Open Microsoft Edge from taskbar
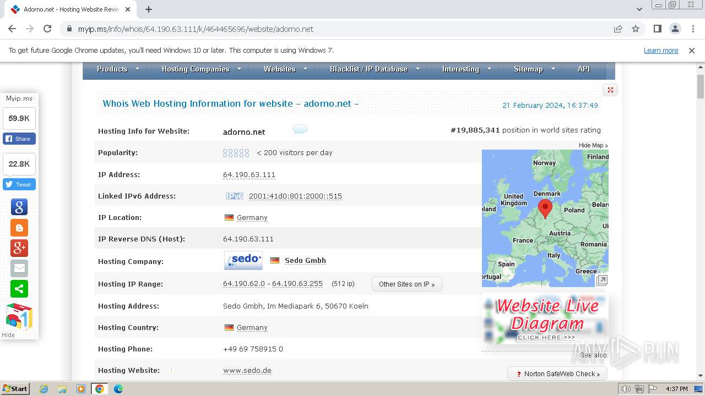Screen dimensions: 705x396 [118, 389]
